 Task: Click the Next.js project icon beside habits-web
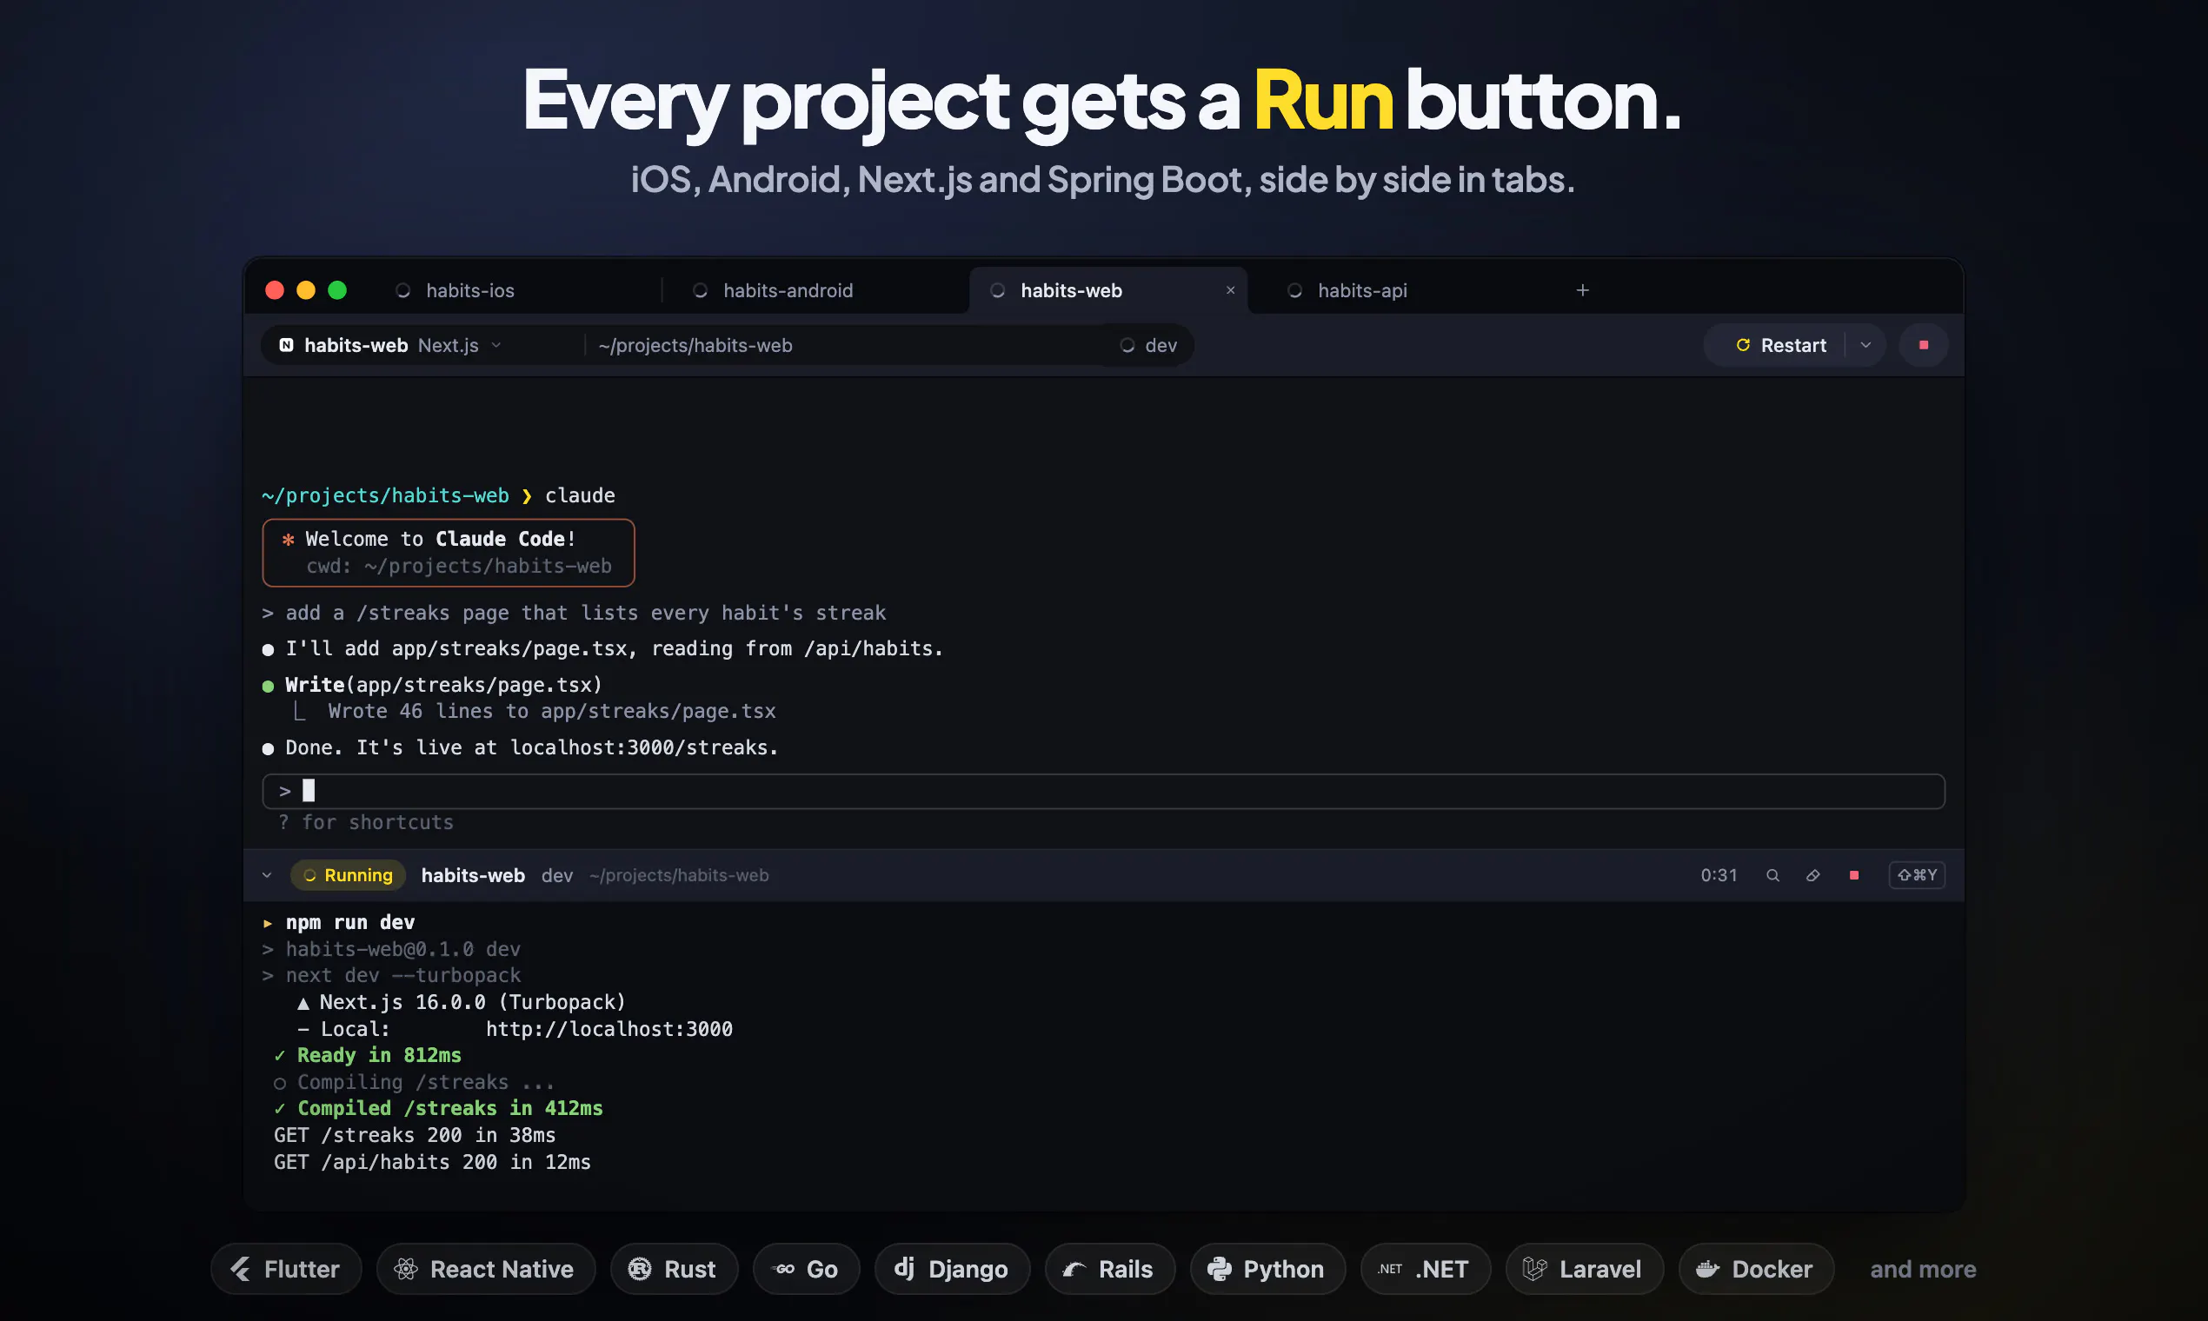[287, 345]
